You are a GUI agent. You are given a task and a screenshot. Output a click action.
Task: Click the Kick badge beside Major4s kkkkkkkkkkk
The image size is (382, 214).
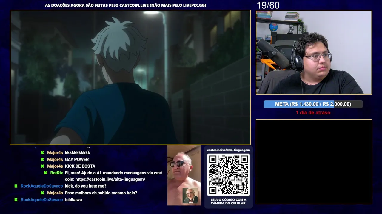42,153
